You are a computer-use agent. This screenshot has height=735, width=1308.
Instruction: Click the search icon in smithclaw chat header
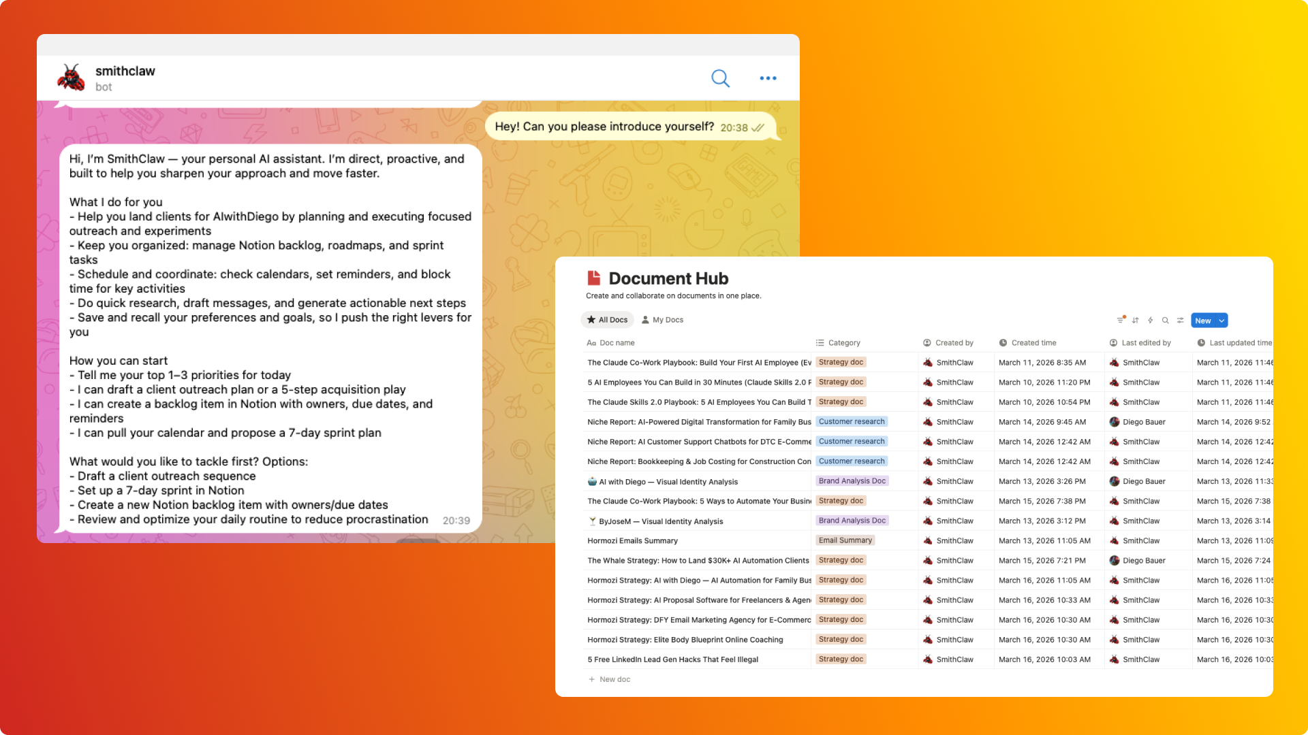[x=720, y=78]
